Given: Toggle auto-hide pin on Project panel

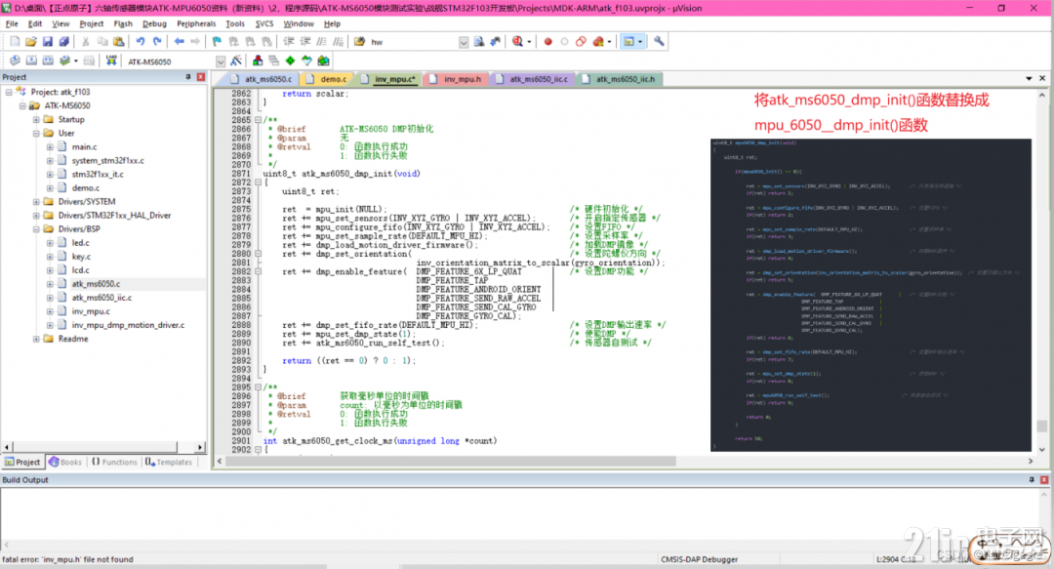Looking at the screenshot, I should 188,77.
